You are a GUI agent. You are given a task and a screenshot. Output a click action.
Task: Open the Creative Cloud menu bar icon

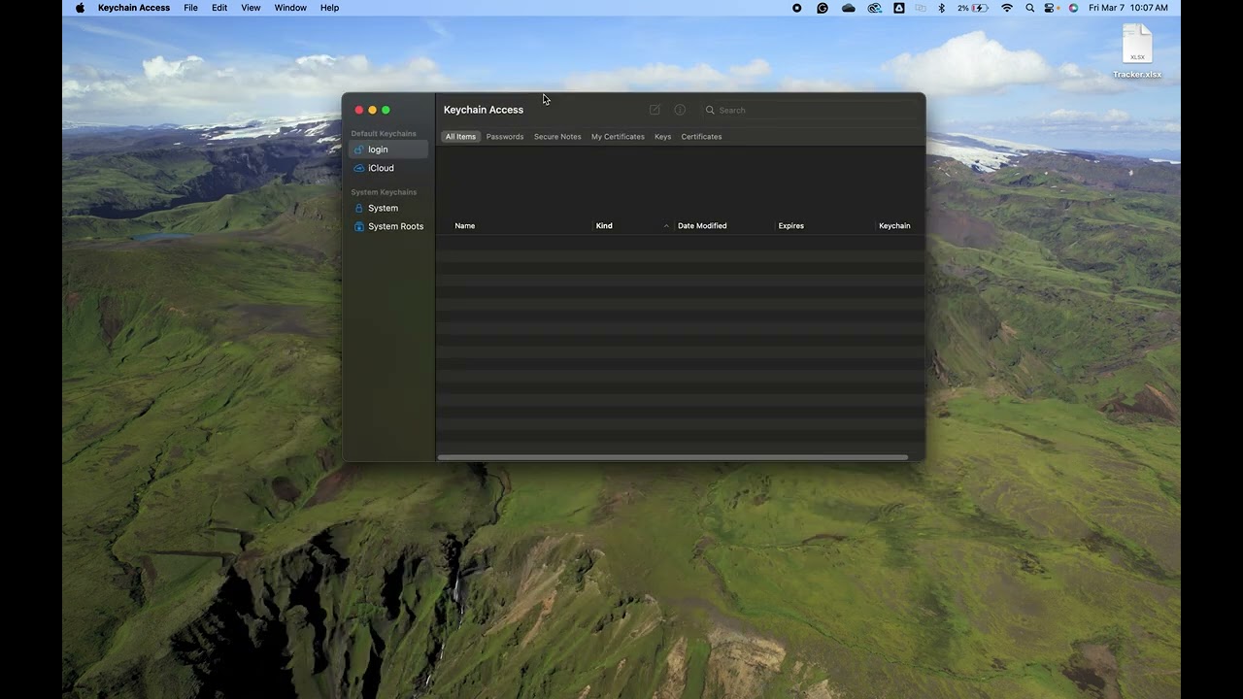click(874, 8)
